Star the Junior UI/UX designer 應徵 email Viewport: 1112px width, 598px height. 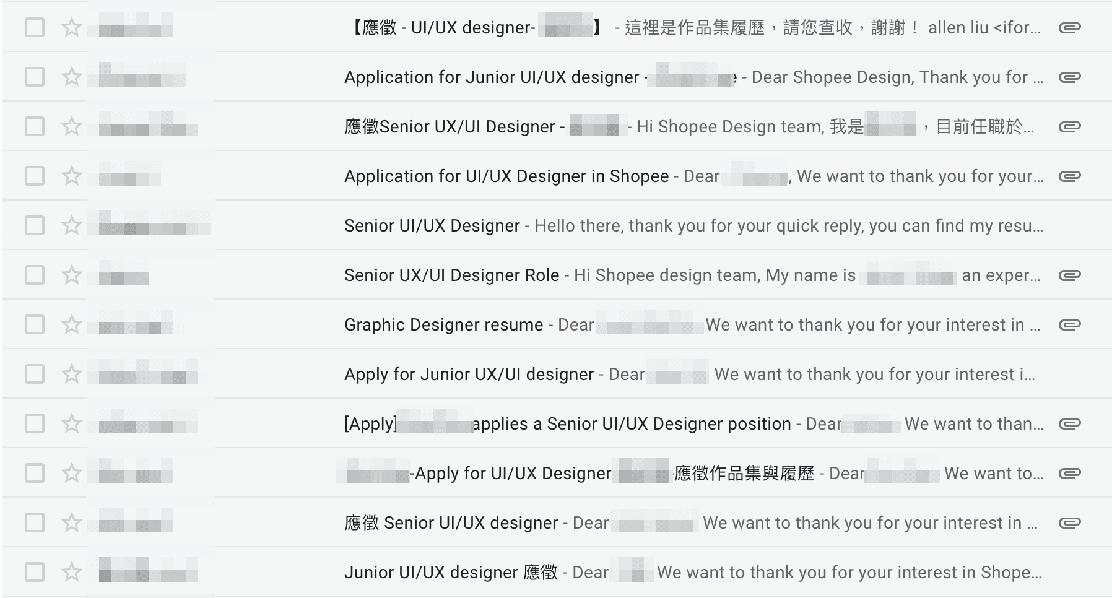click(72, 572)
